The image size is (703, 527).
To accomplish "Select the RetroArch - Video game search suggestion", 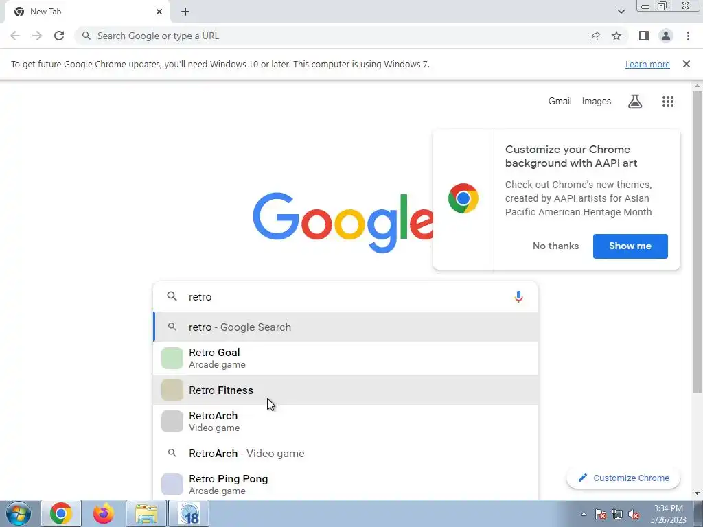I will pyautogui.click(x=345, y=453).
